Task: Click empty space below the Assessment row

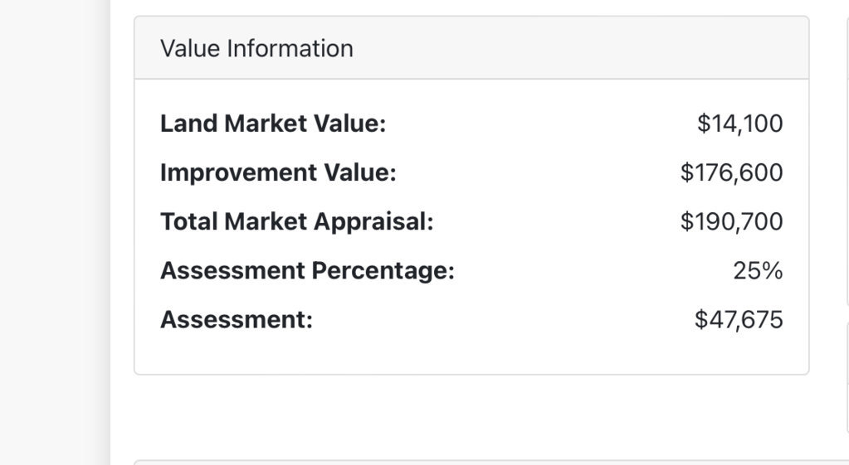Action: [x=471, y=352]
